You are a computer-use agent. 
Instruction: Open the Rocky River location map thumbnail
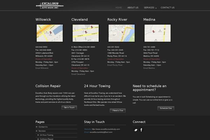coord(121,33)
